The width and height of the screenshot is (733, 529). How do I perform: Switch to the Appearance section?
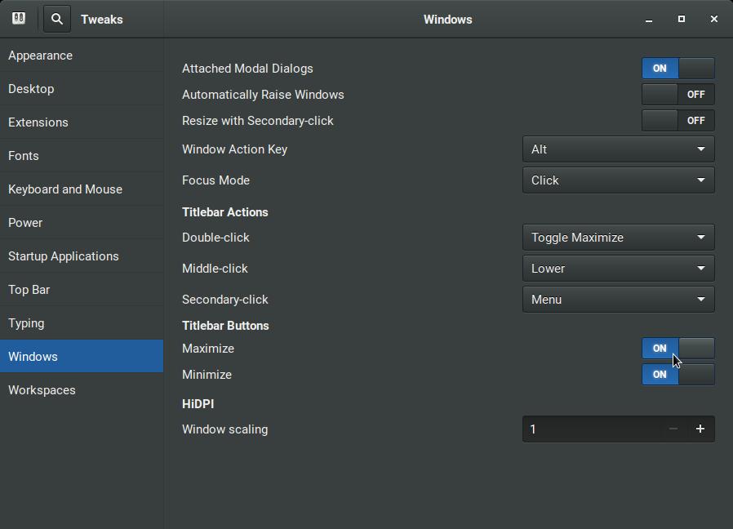(41, 56)
